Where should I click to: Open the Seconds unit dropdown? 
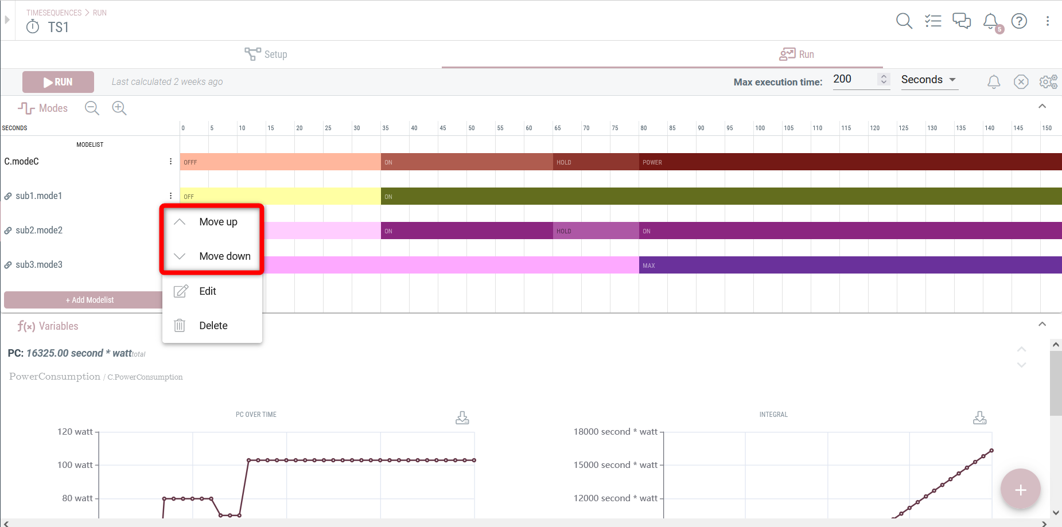click(x=929, y=80)
